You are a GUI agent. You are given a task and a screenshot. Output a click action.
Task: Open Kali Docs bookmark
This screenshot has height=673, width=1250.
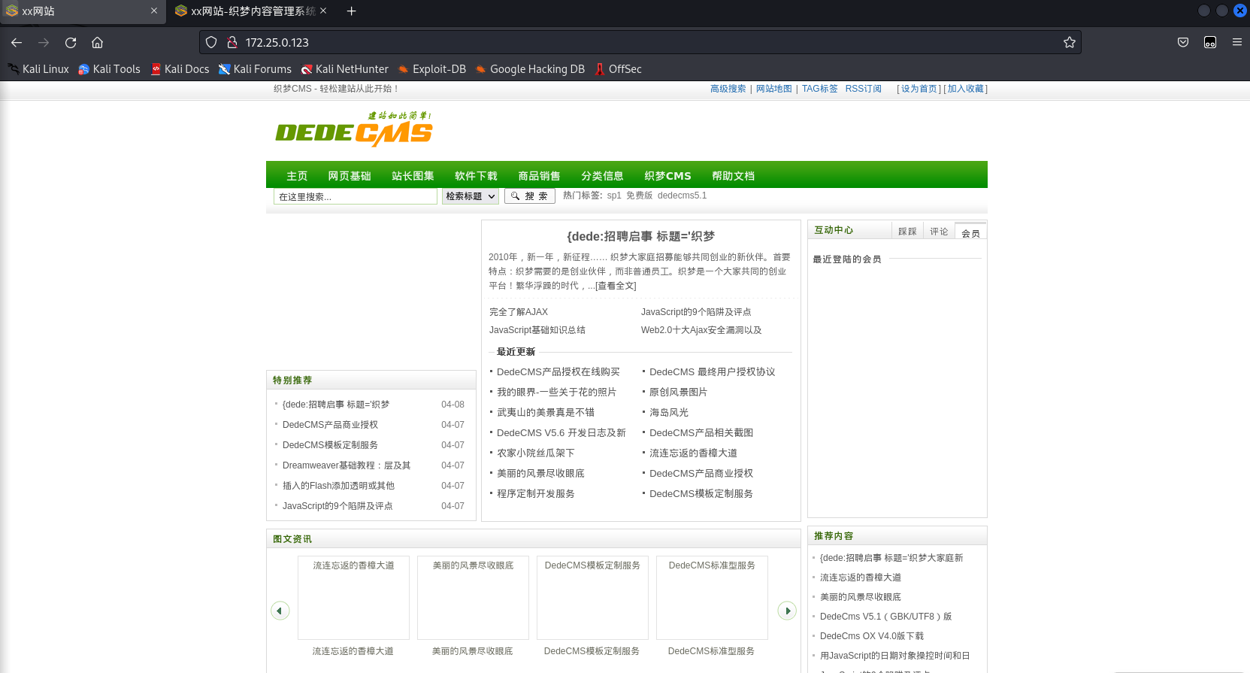[x=180, y=69]
